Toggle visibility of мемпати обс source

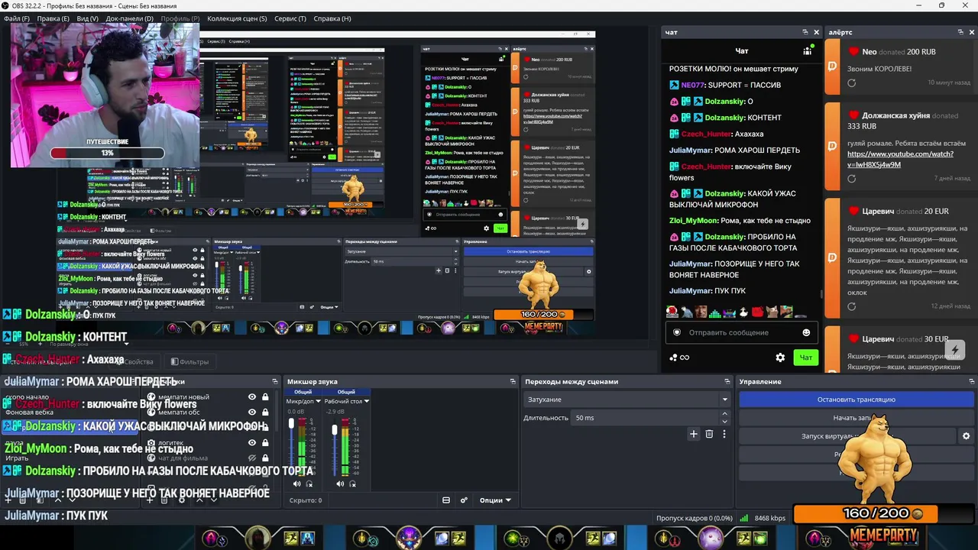pyautogui.click(x=252, y=412)
